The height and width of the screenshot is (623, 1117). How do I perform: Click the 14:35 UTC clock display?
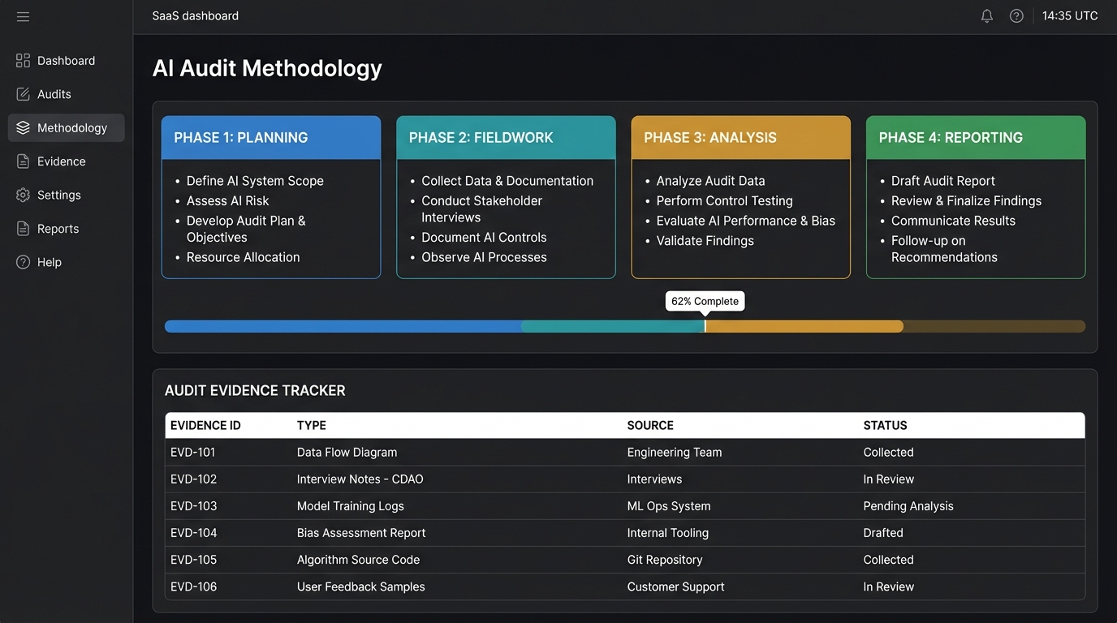[1069, 15]
